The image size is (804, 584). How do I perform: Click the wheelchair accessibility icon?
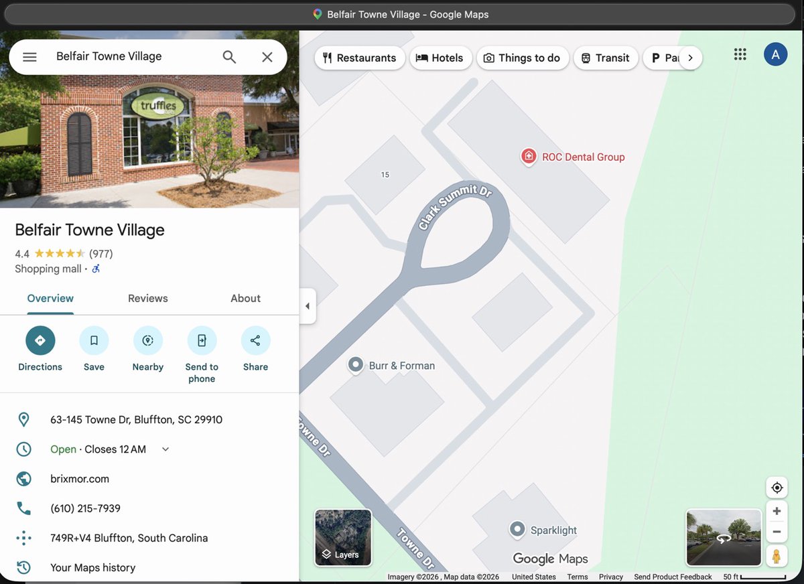[x=96, y=269]
